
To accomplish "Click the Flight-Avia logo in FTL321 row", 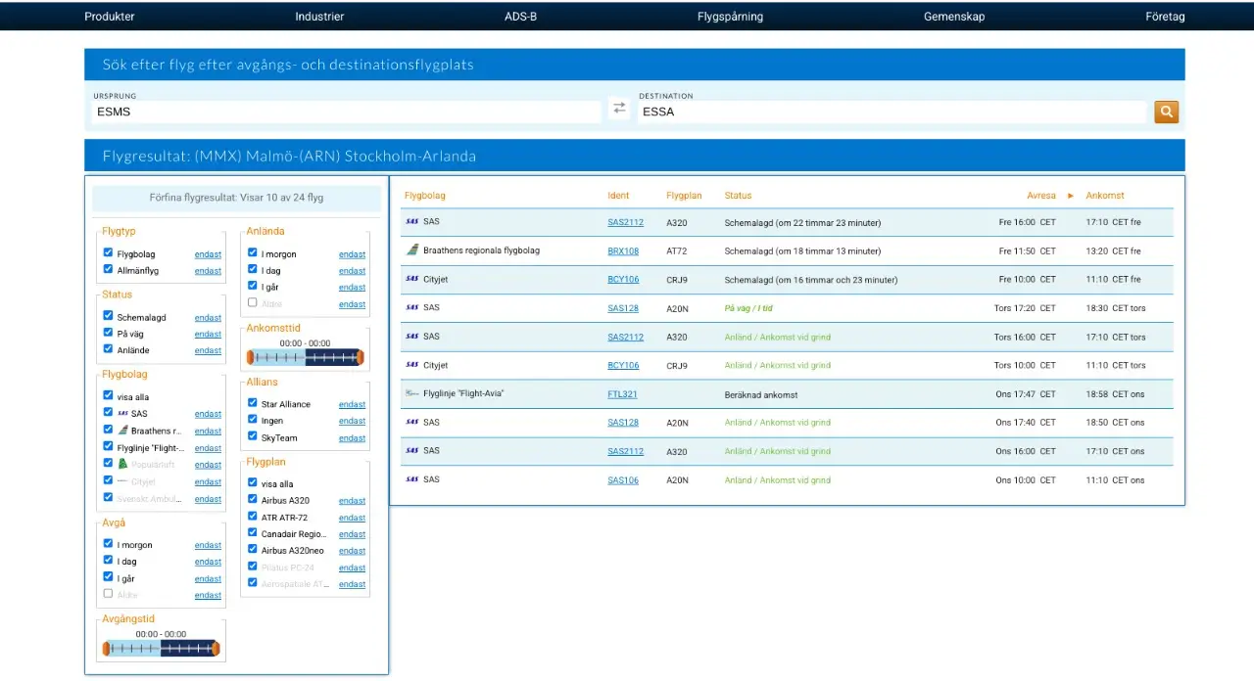I will pyautogui.click(x=412, y=393).
